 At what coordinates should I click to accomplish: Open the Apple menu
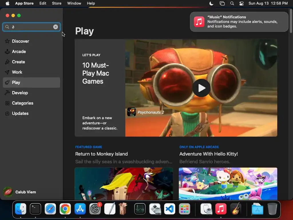pos(7,3)
